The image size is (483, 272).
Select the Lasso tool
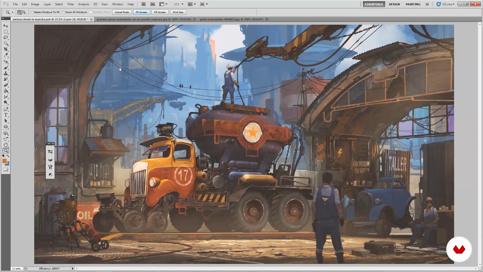point(6,38)
